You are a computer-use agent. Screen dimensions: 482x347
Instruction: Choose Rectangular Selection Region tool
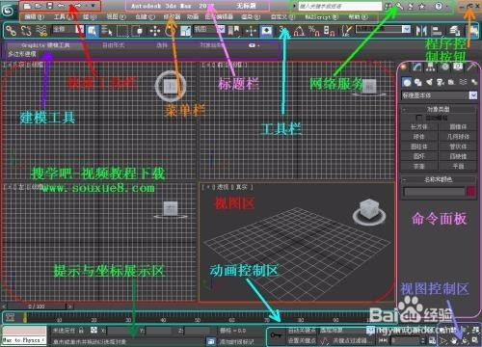[x=122, y=31]
